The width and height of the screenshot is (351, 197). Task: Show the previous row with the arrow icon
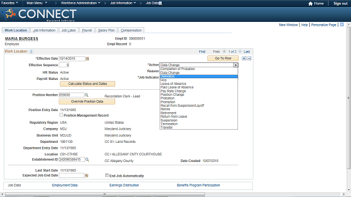click(x=224, y=51)
